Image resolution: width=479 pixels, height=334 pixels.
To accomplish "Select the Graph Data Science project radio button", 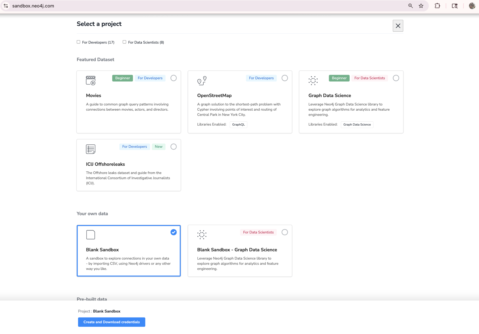I will pos(396,78).
